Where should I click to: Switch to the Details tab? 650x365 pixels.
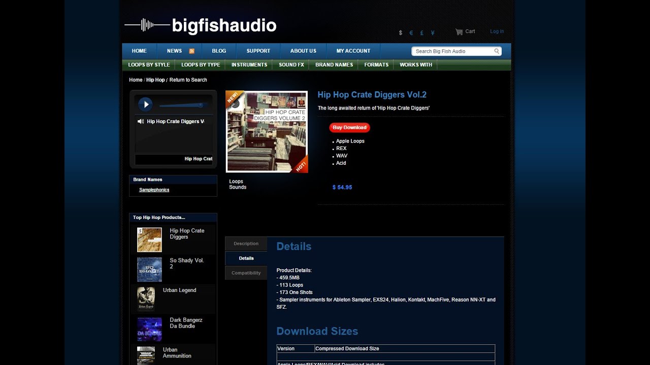pos(246,259)
